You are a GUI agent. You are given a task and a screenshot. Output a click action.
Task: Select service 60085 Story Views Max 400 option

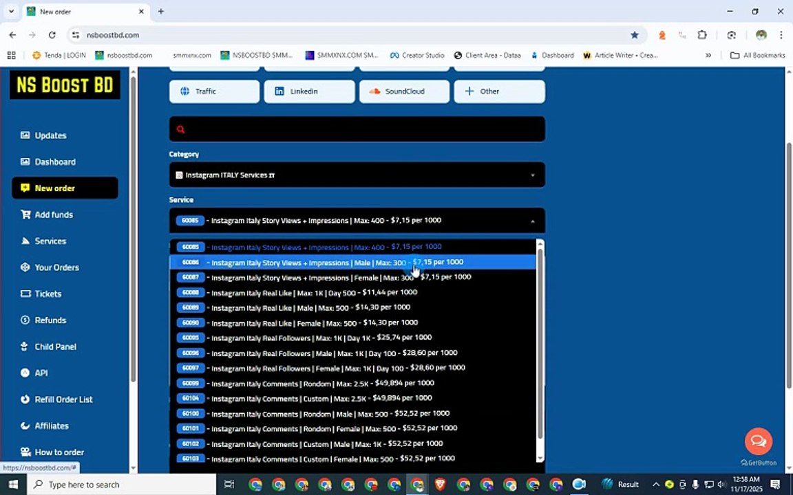[x=352, y=247]
